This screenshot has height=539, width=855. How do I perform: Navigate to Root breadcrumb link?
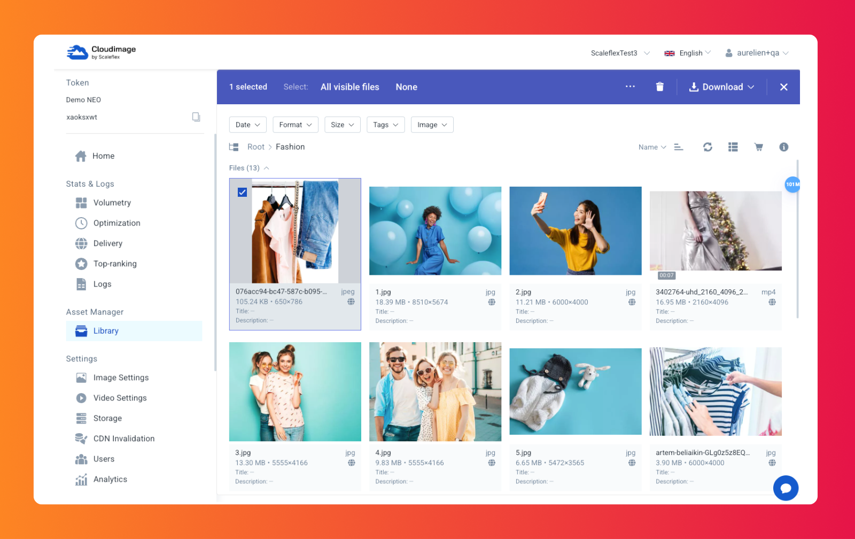click(x=255, y=147)
